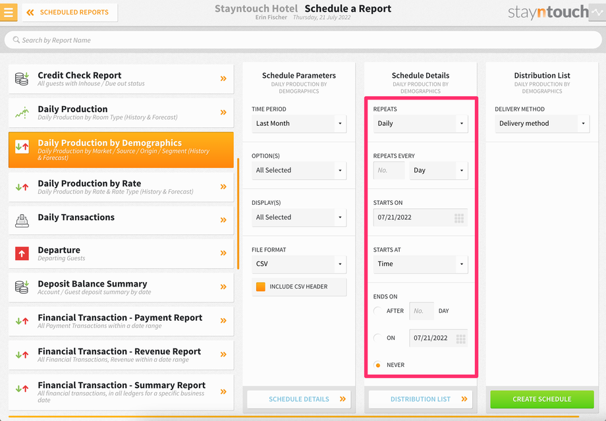Open Daily Production via chevron arrow
606x421 pixels.
tap(223, 113)
